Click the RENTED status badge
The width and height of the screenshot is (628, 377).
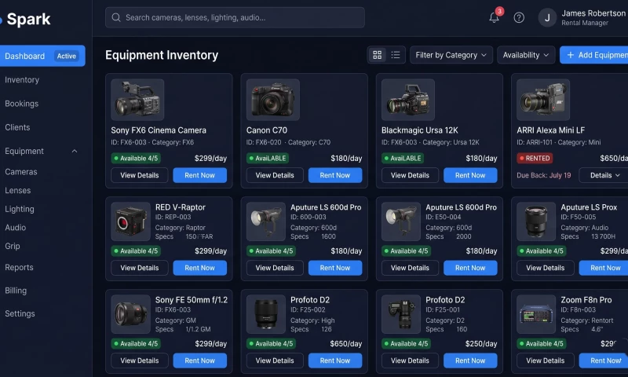click(535, 158)
